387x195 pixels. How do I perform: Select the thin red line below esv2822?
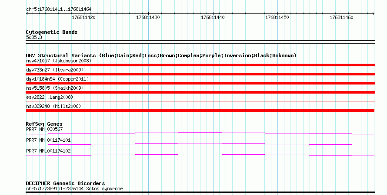click(200, 101)
